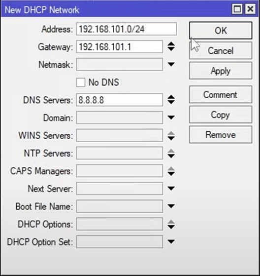Image resolution: width=260 pixels, height=276 pixels.
Task: Focus the DNS Servers field containing 8.8.8.8
Action: (x=120, y=100)
